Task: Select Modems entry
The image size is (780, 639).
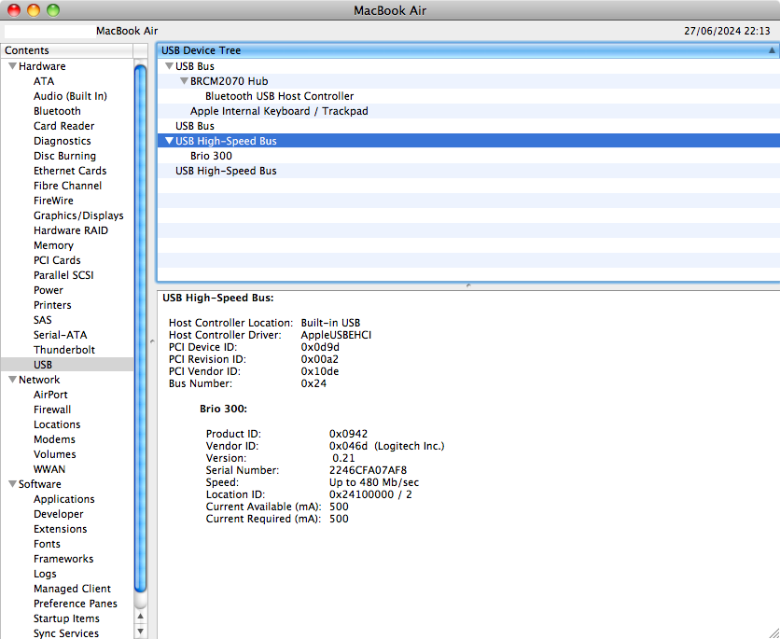Action: (54, 439)
